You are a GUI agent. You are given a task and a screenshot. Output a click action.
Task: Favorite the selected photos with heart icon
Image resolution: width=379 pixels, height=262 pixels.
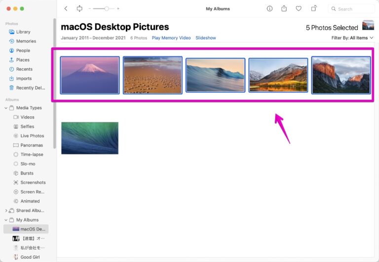(x=299, y=9)
